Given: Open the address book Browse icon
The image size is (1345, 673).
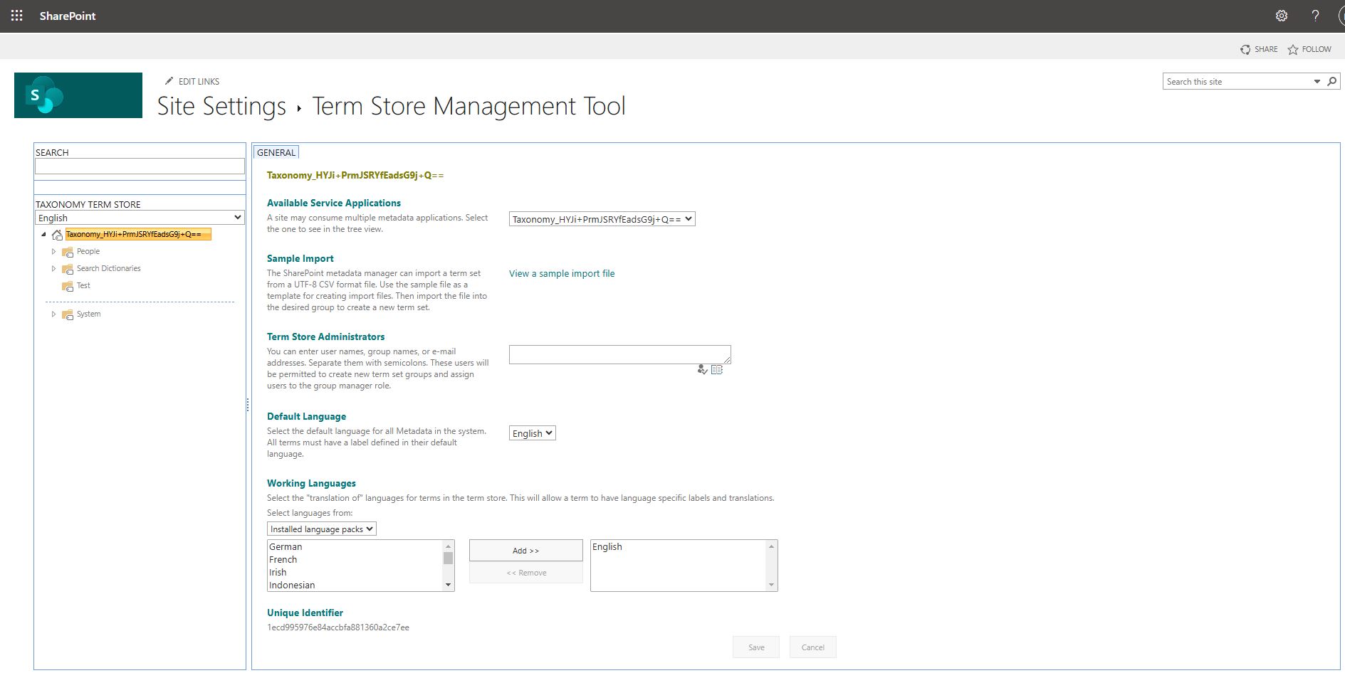Looking at the screenshot, I should click(x=717, y=370).
